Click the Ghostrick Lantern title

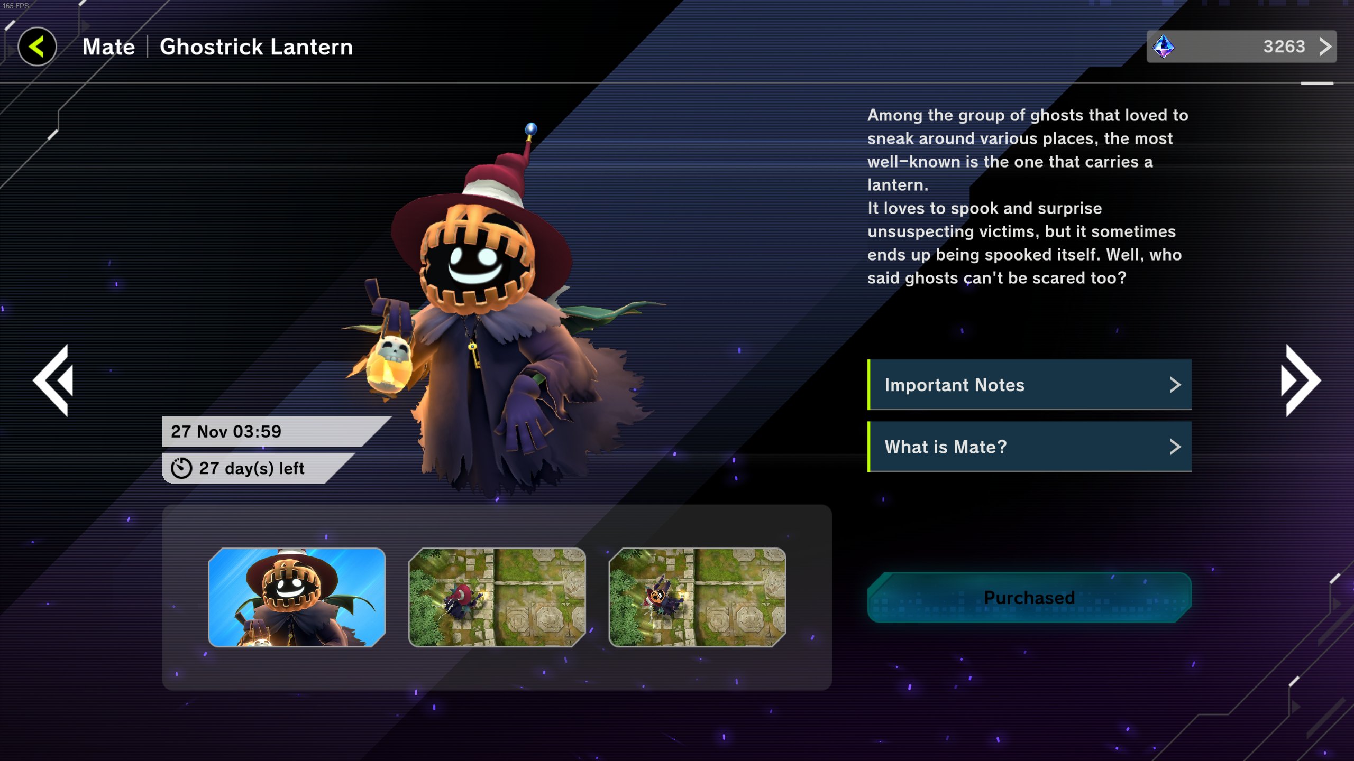pos(256,47)
